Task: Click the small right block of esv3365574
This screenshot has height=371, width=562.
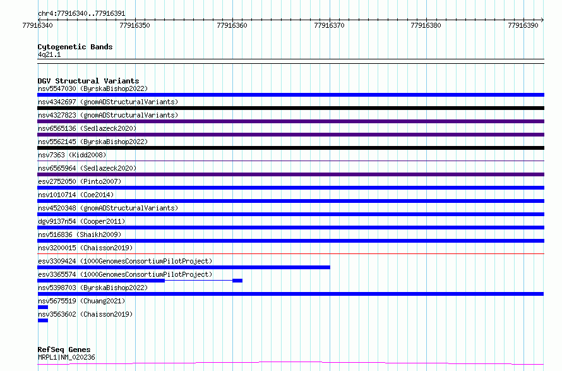Action: tap(237, 281)
